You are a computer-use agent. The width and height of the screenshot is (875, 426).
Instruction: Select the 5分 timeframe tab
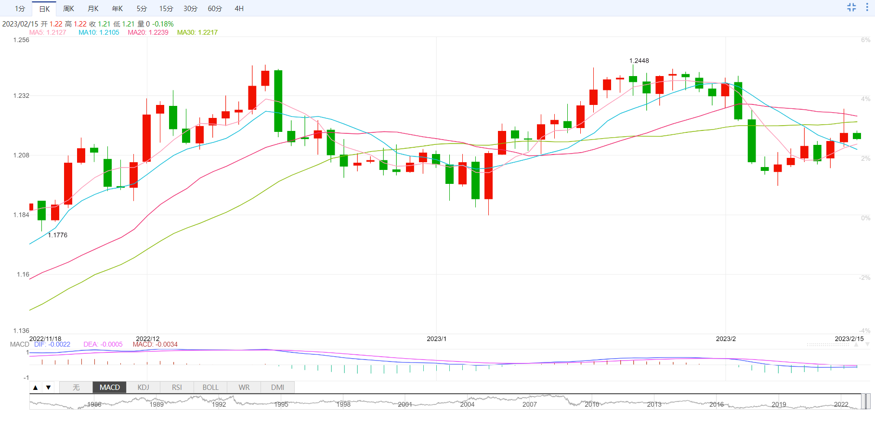tap(142, 9)
